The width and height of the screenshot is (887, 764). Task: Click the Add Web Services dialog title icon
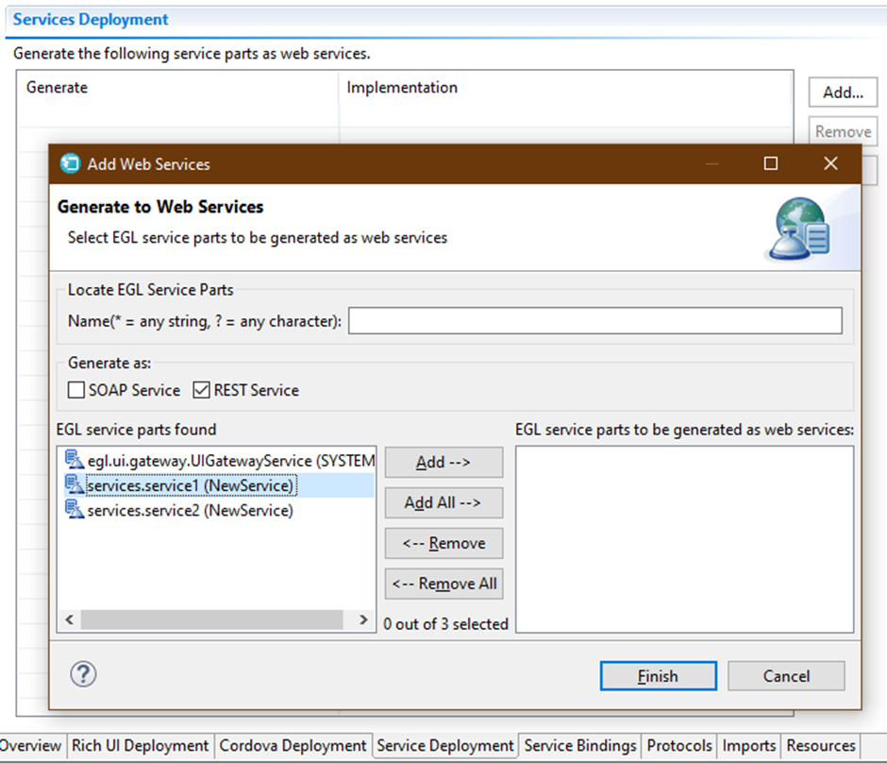tap(70, 163)
